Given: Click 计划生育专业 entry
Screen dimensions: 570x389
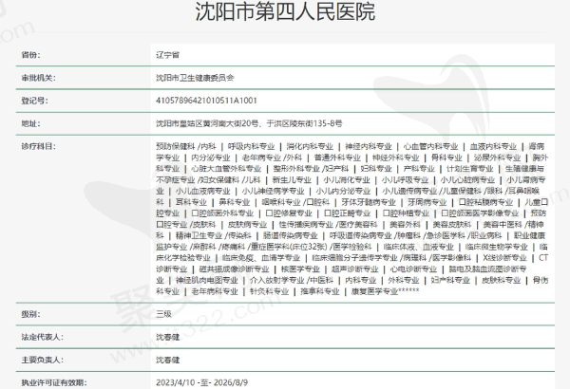Looking at the screenshot, I should [469, 169].
